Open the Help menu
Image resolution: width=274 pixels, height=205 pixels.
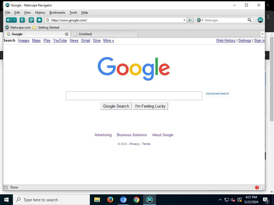click(x=85, y=13)
